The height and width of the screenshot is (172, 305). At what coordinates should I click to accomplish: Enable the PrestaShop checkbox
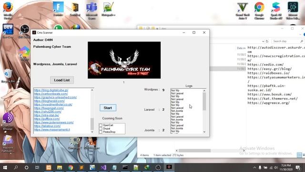(x=101, y=132)
